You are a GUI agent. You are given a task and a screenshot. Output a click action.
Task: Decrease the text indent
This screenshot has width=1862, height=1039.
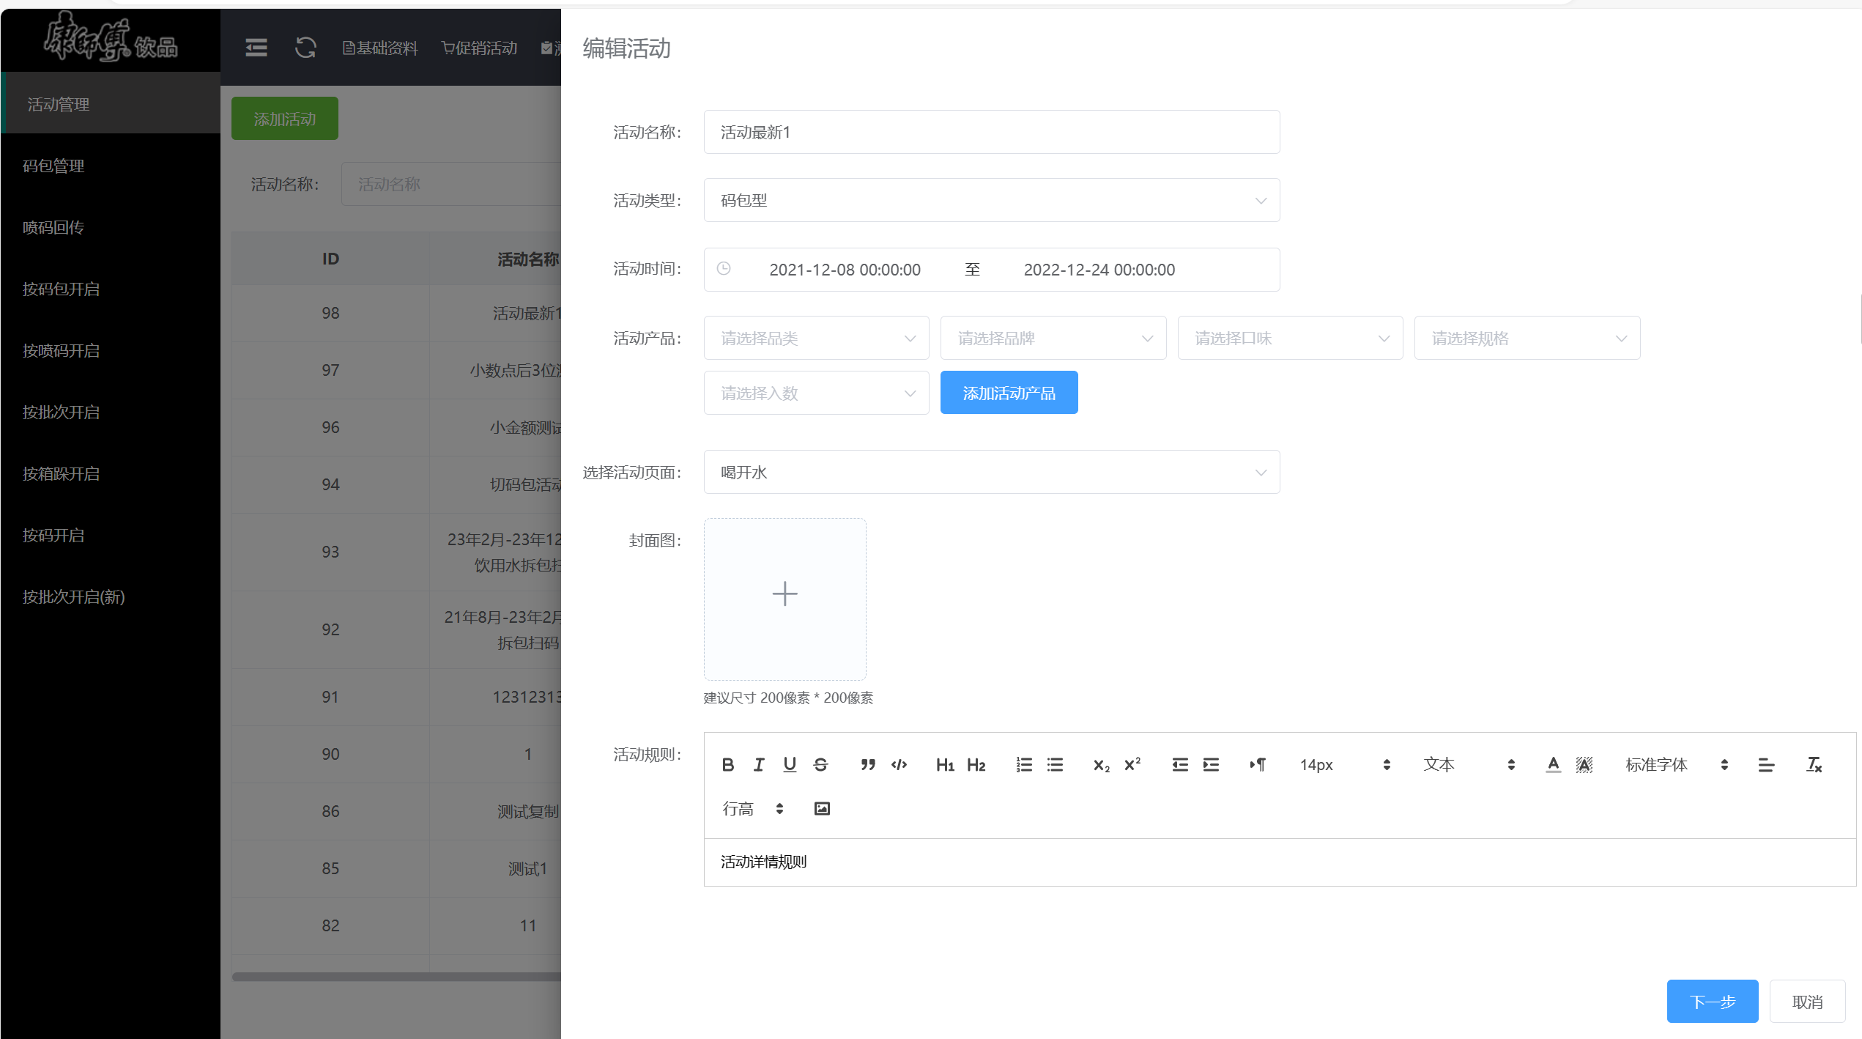(1180, 765)
